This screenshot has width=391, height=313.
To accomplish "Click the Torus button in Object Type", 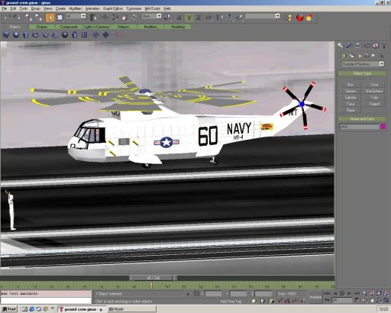I will click(x=351, y=104).
